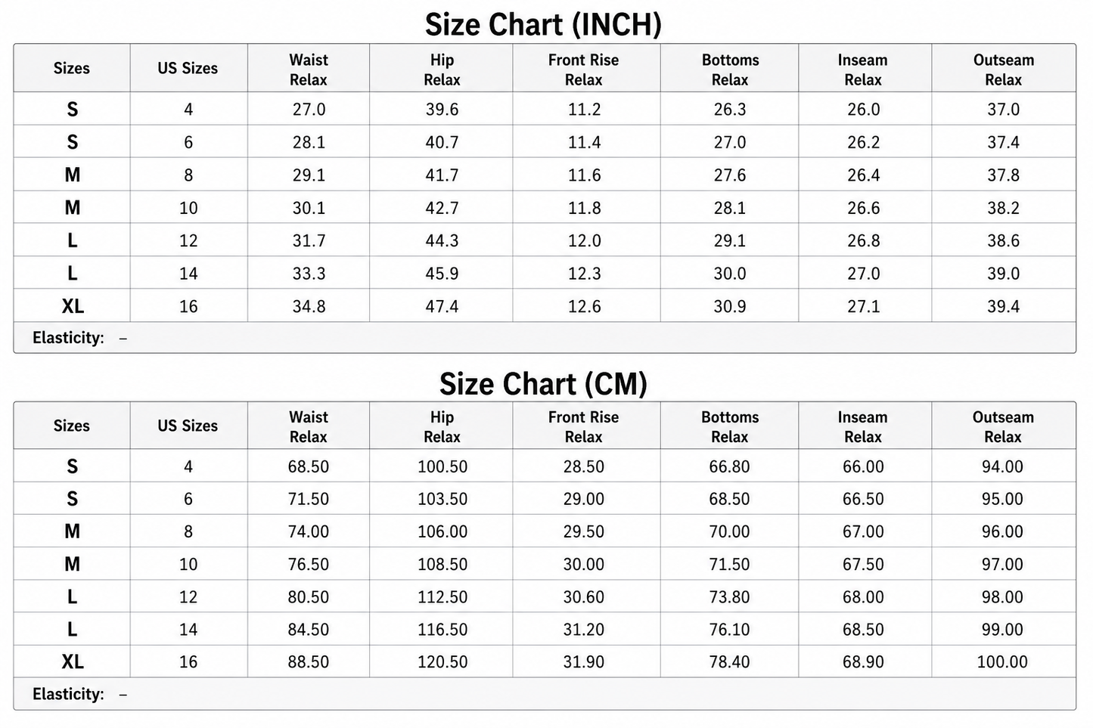Click the Bottoms Relax header in inch chart
The height and width of the screenshot is (728, 1093).
pyautogui.click(x=730, y=70)
